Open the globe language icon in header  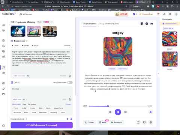[170, 14]
